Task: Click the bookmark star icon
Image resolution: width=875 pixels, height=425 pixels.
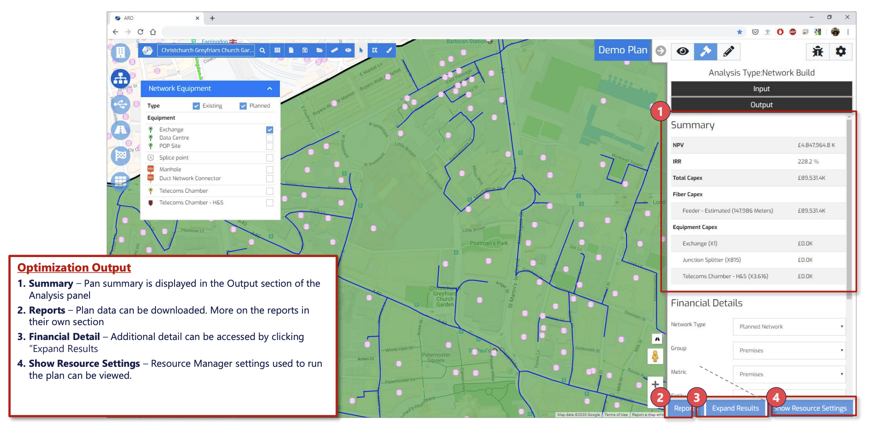Action: pos(740,32)
